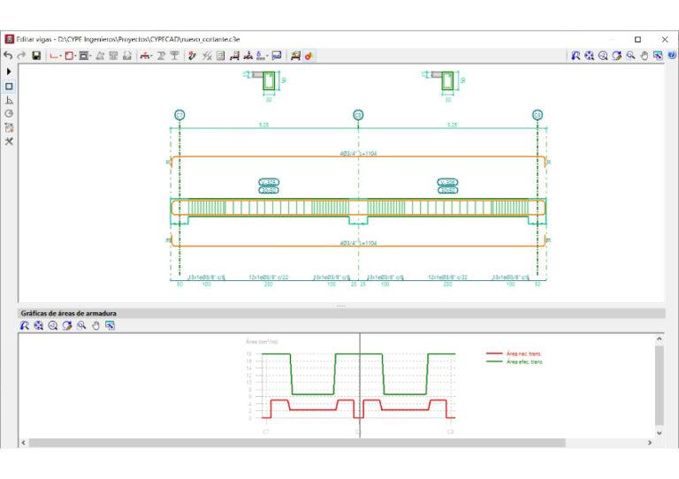The image size is (679, 479).
Task: Open the dark frame tool dropdown
Action: tap(85, 56)
